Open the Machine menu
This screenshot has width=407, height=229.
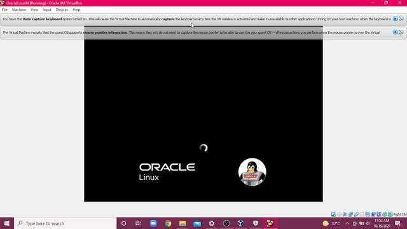[19, 10]
